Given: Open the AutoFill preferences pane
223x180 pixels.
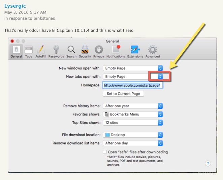Looking at the screenshot, I should click(41, 52).
